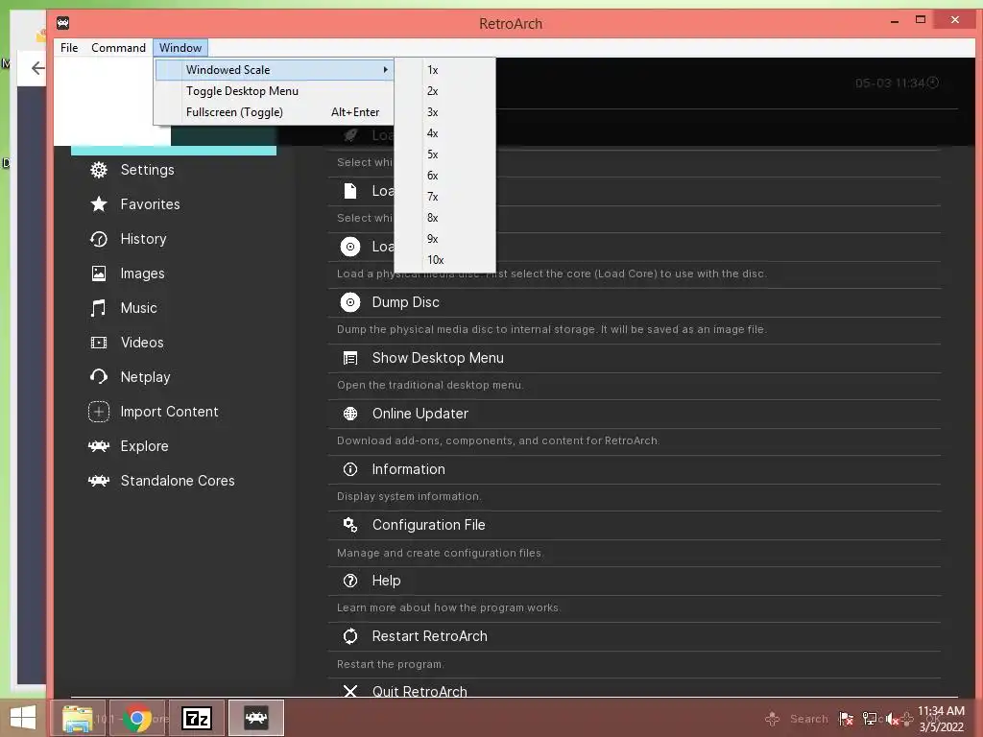Screen dimensions: 983x737
Task: Click the back arrow in the background window
Action: [x=37, y=68]
